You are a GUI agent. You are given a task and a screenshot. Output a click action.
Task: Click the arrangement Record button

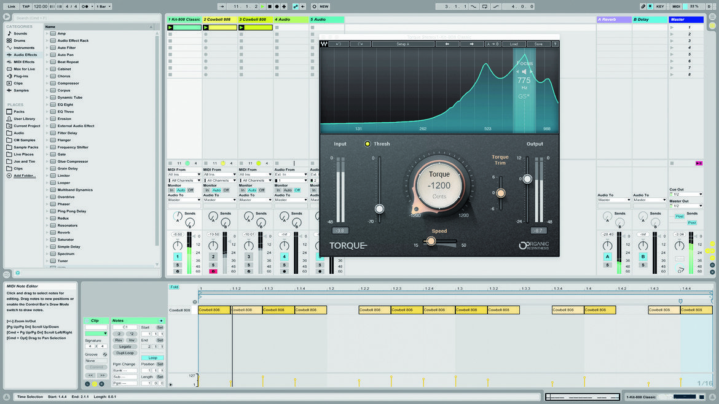coord(277,6)
